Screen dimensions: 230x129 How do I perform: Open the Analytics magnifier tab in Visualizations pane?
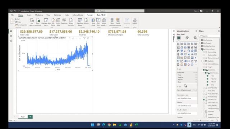[195, 38]
